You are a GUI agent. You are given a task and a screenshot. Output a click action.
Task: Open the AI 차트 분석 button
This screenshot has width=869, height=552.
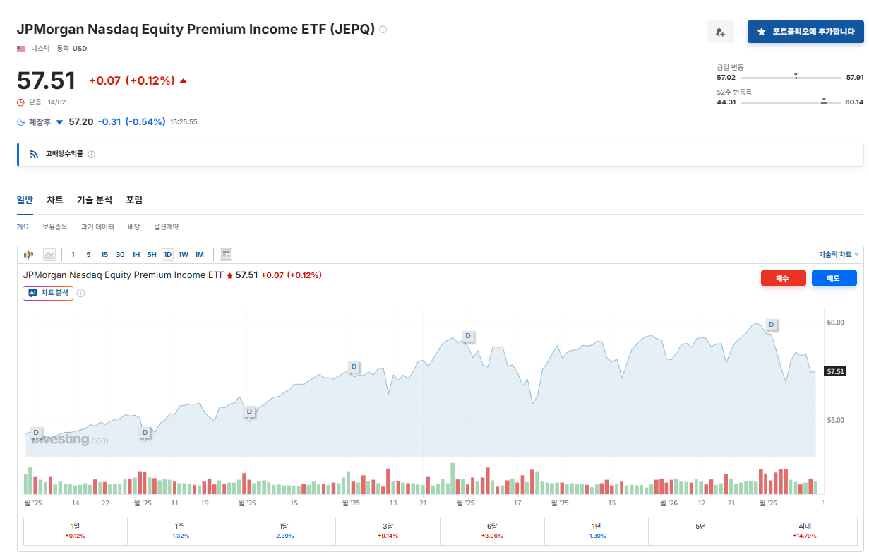click(48, 293)
